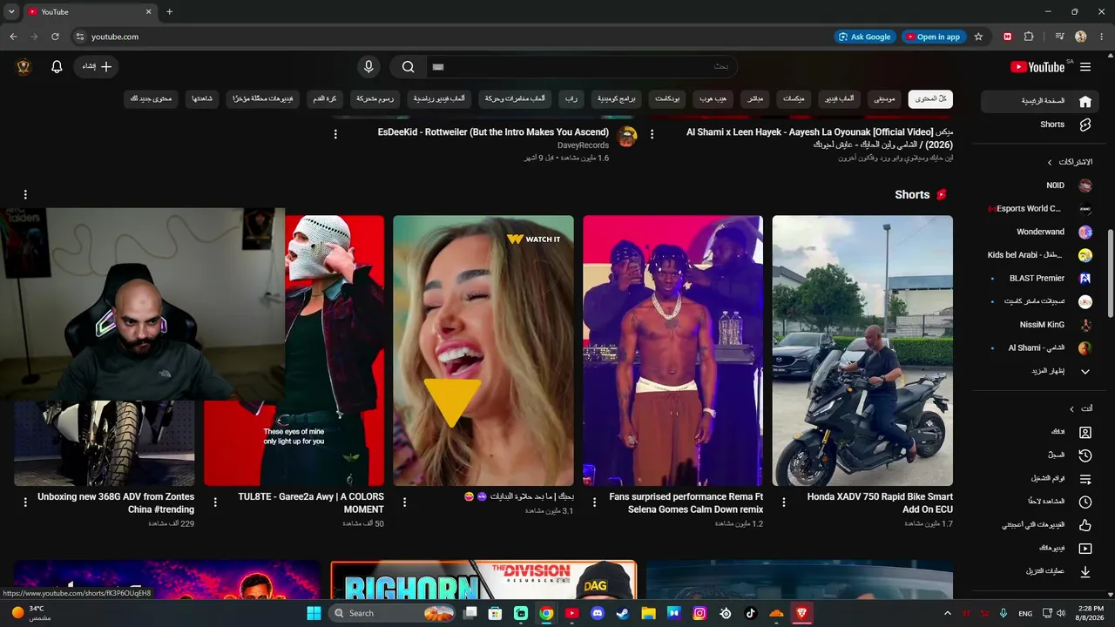1115x627 pixels.
Task: Open the DaveyRecords channel name link
Action: point(583,145)
